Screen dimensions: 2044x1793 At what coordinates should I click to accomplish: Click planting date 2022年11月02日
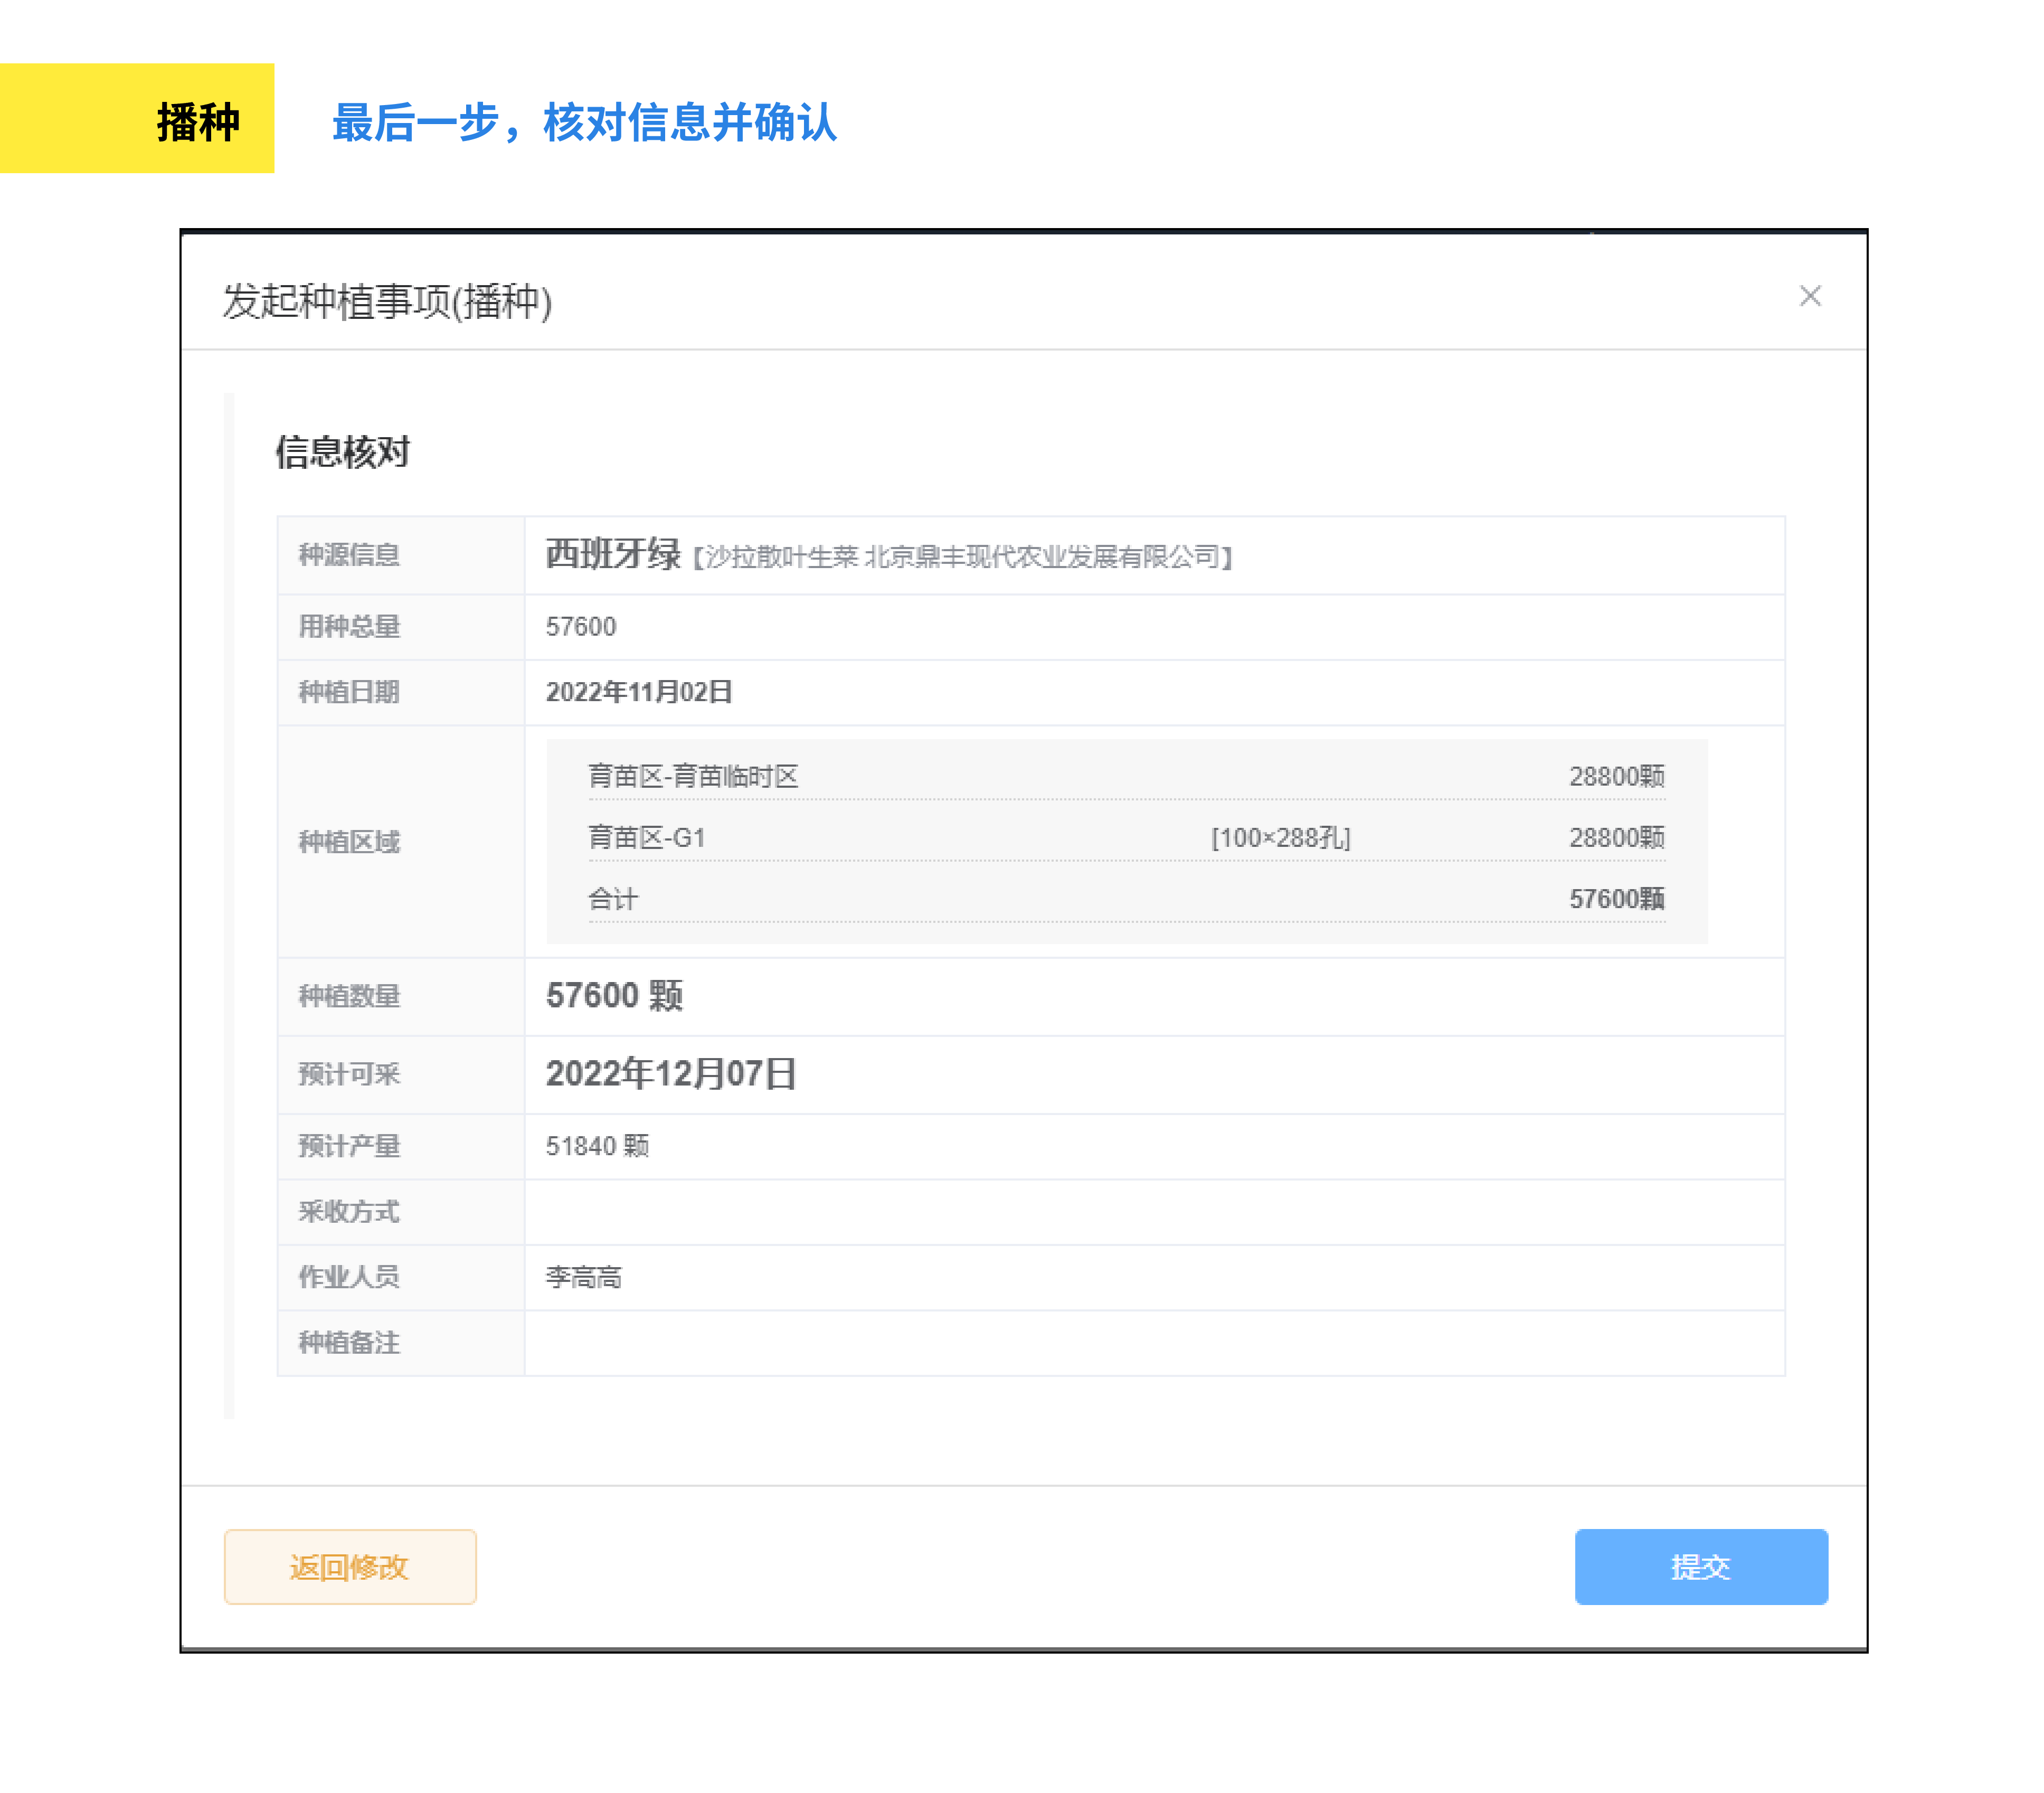[639, 692]
